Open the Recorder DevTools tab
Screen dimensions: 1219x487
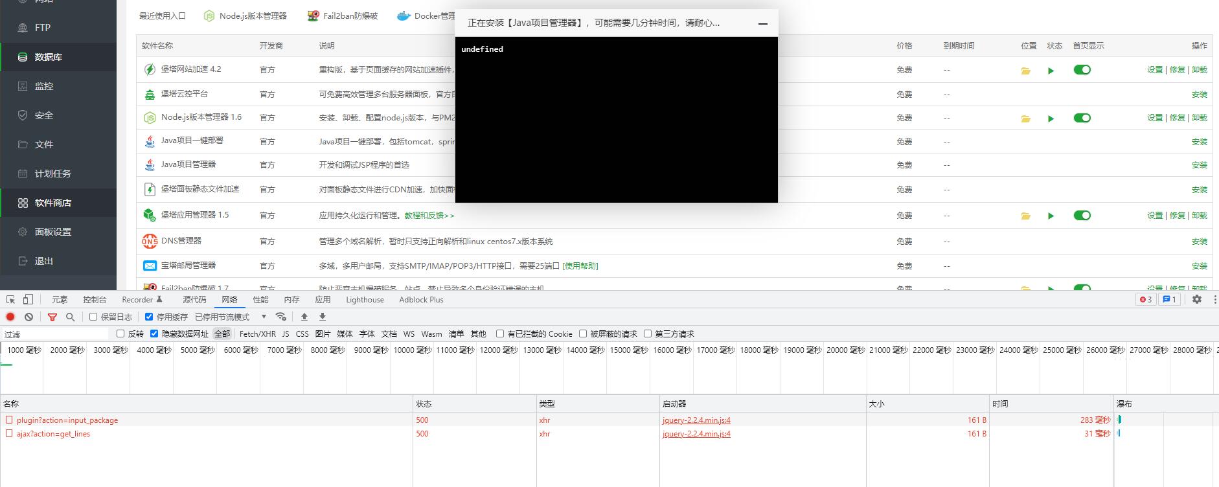[142, 300]
